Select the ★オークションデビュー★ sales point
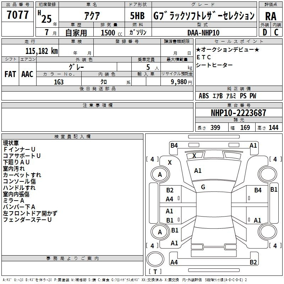The width and height of the screenshot is (284, 284). tap(228, 49)
